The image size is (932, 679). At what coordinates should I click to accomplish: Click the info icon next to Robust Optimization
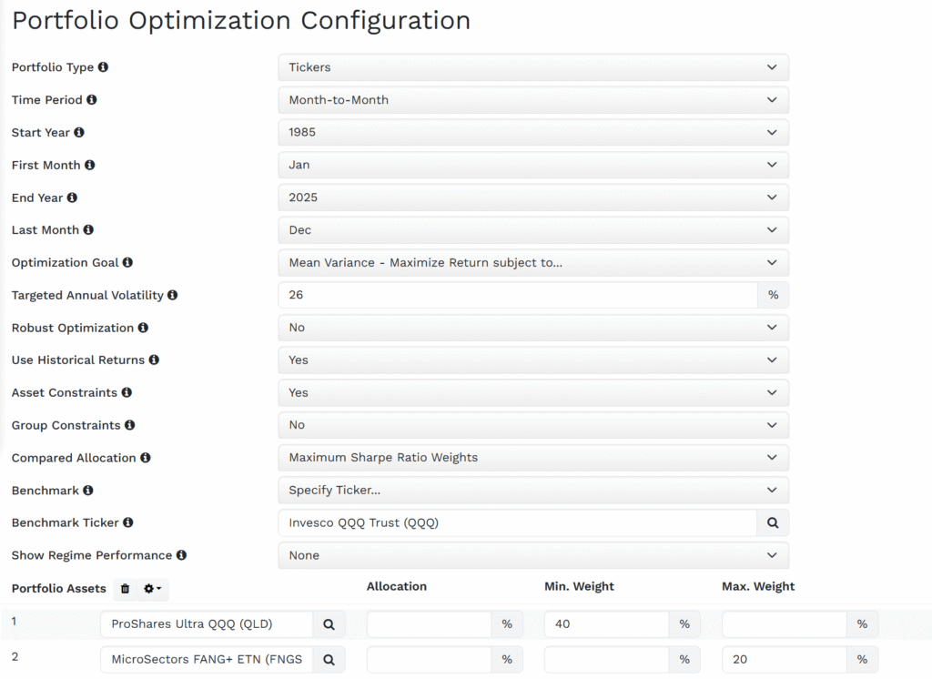point(143,328)
